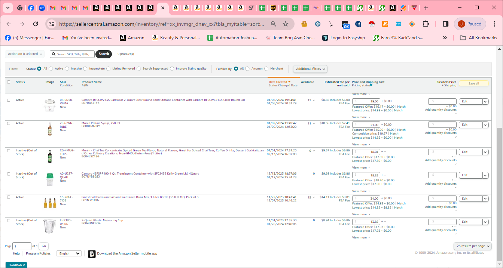This screenshot has height=268, width=503.
Task: Open the Monin Praline Syrup bottle thumbnail
Action: tap(50, 129)
